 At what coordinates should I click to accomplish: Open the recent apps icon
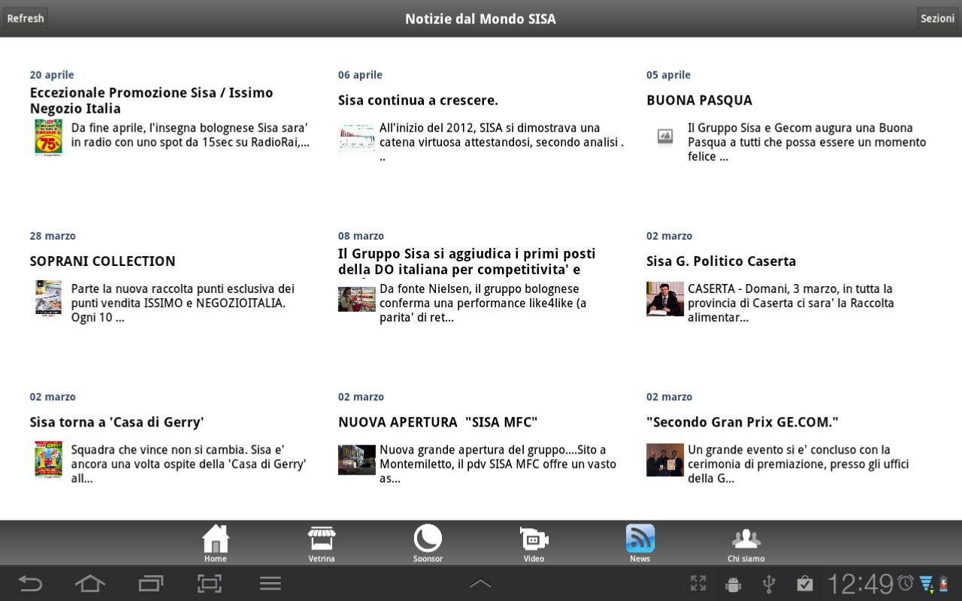[150, 583]
